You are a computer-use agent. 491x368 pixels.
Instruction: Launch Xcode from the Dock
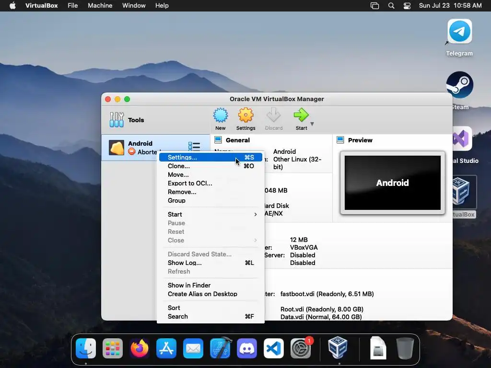(x=220, y=348)
